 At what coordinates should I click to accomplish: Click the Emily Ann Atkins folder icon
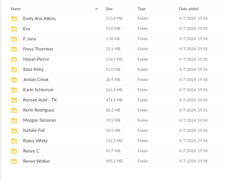(x=14, y=19)
